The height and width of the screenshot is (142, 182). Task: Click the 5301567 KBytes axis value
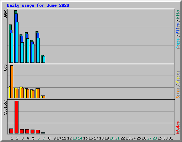click(x=5, y=108)
